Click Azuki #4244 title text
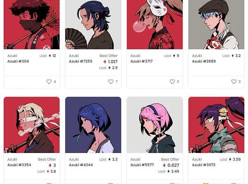 coord(81,165)
